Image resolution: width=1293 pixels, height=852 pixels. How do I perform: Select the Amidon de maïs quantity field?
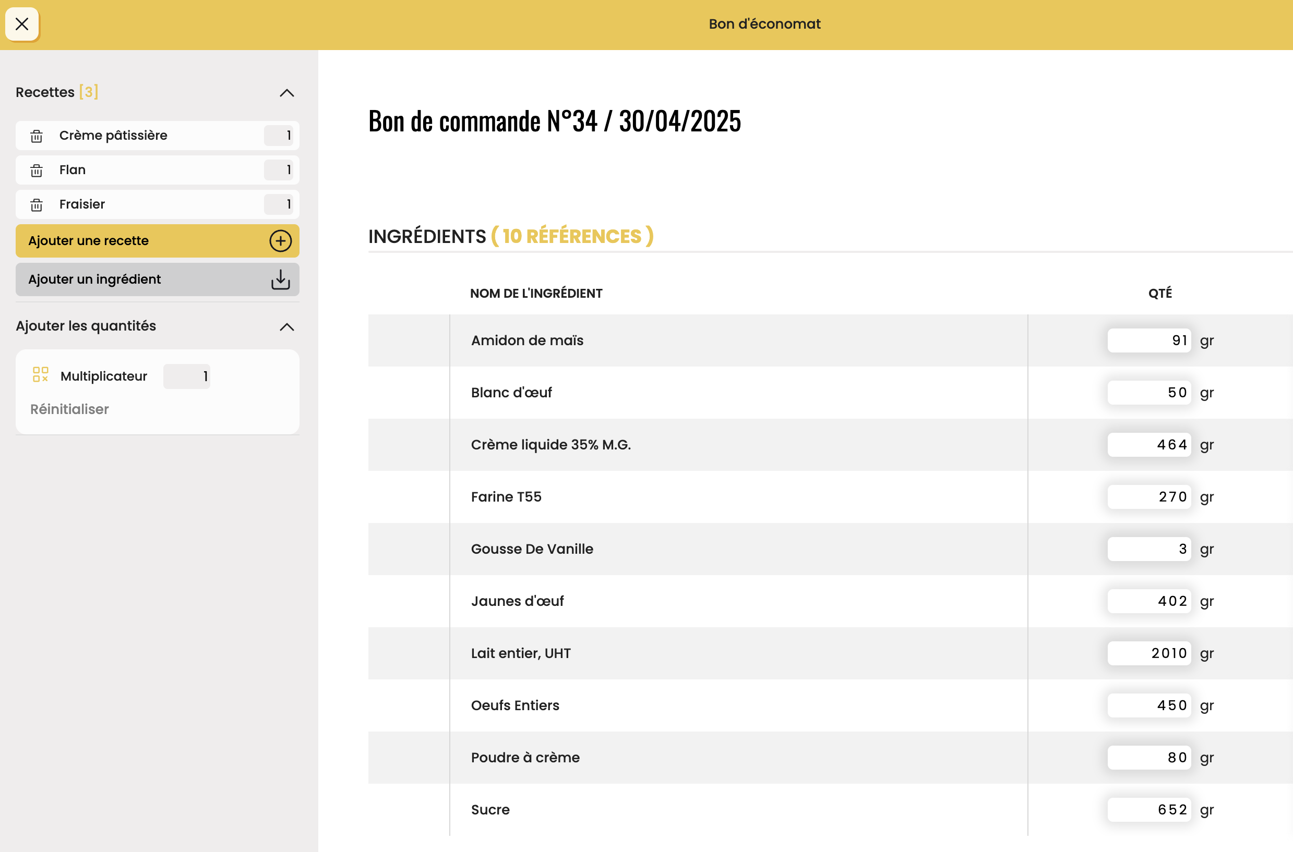tap(1150, 340)
